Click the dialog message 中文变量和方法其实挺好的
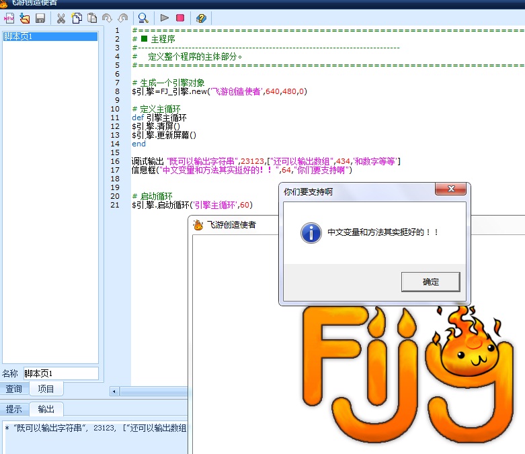The image size is (525, 454). click(383, 232)
